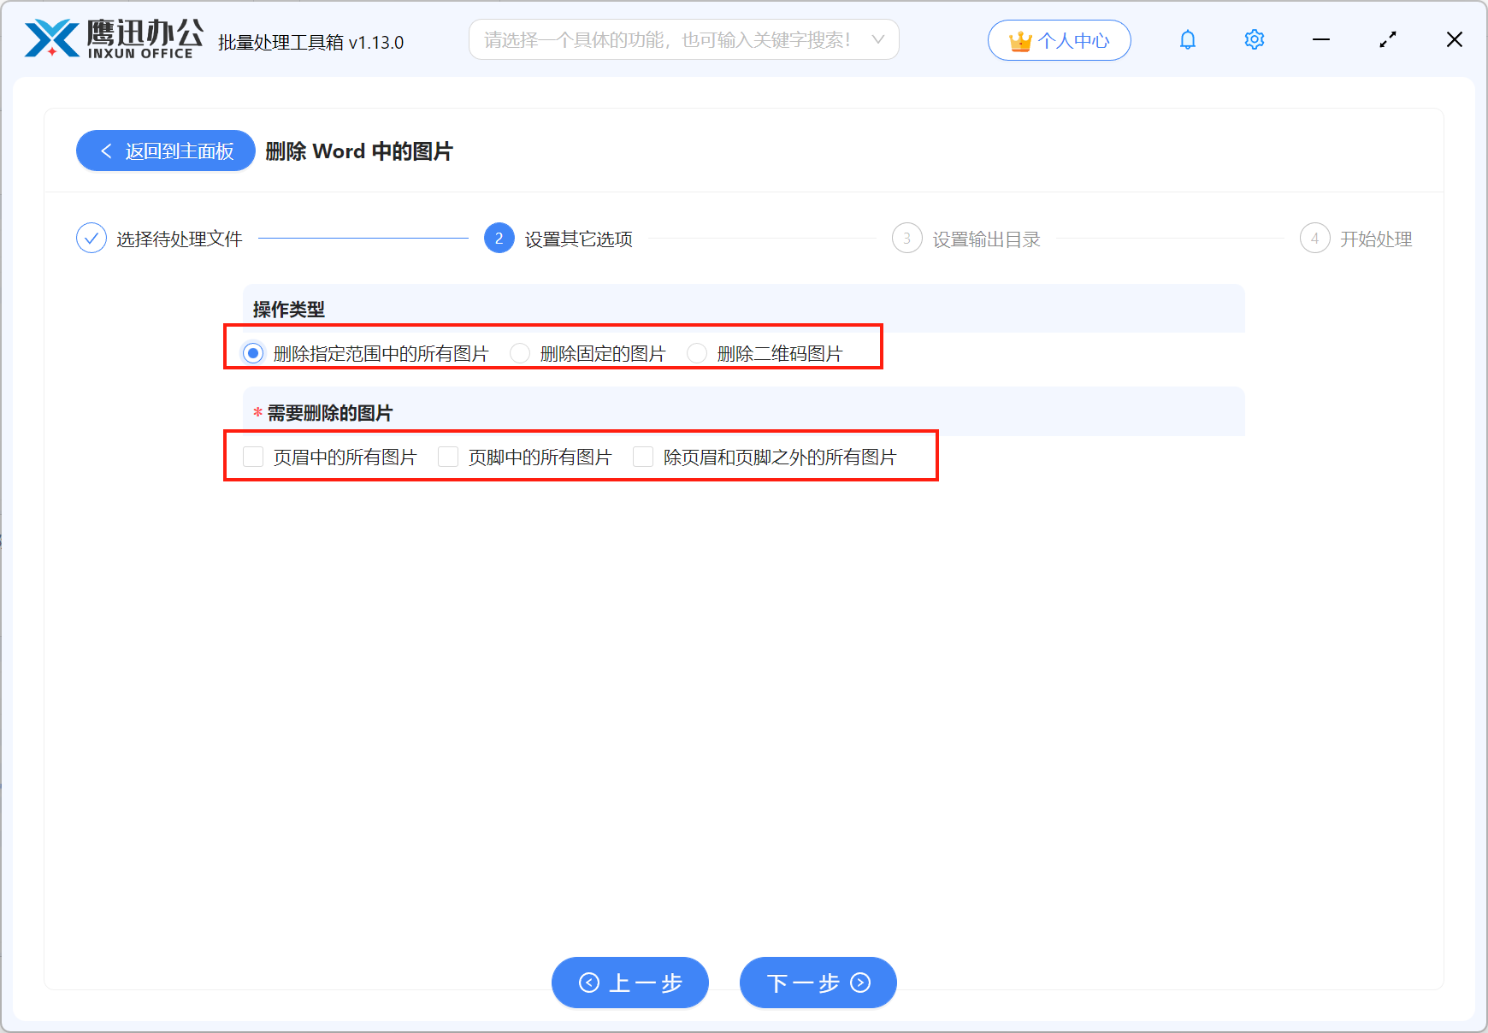Open the notifications bell icon

1187,39
